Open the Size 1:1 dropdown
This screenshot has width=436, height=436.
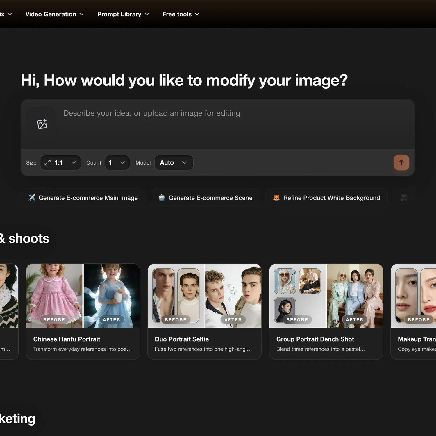pyautogui.click(x=60, y=162)
